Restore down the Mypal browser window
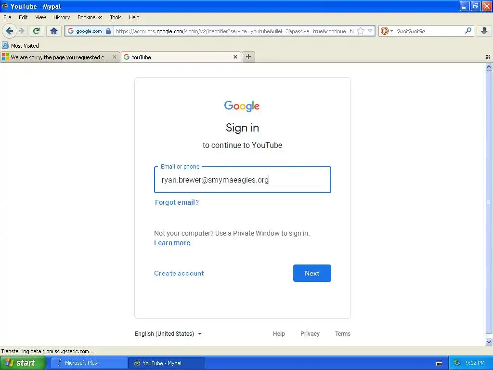The image size is (493, 370). click(476, 6)
